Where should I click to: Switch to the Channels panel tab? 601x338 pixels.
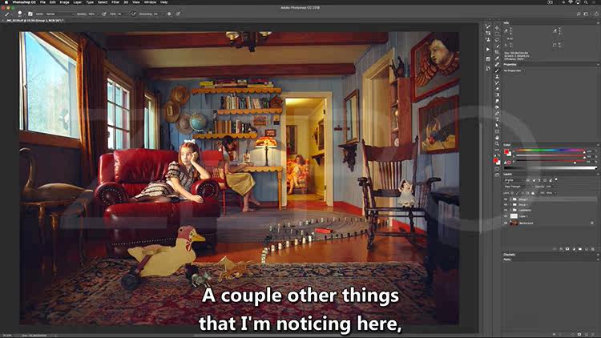(x=510, y=255)
